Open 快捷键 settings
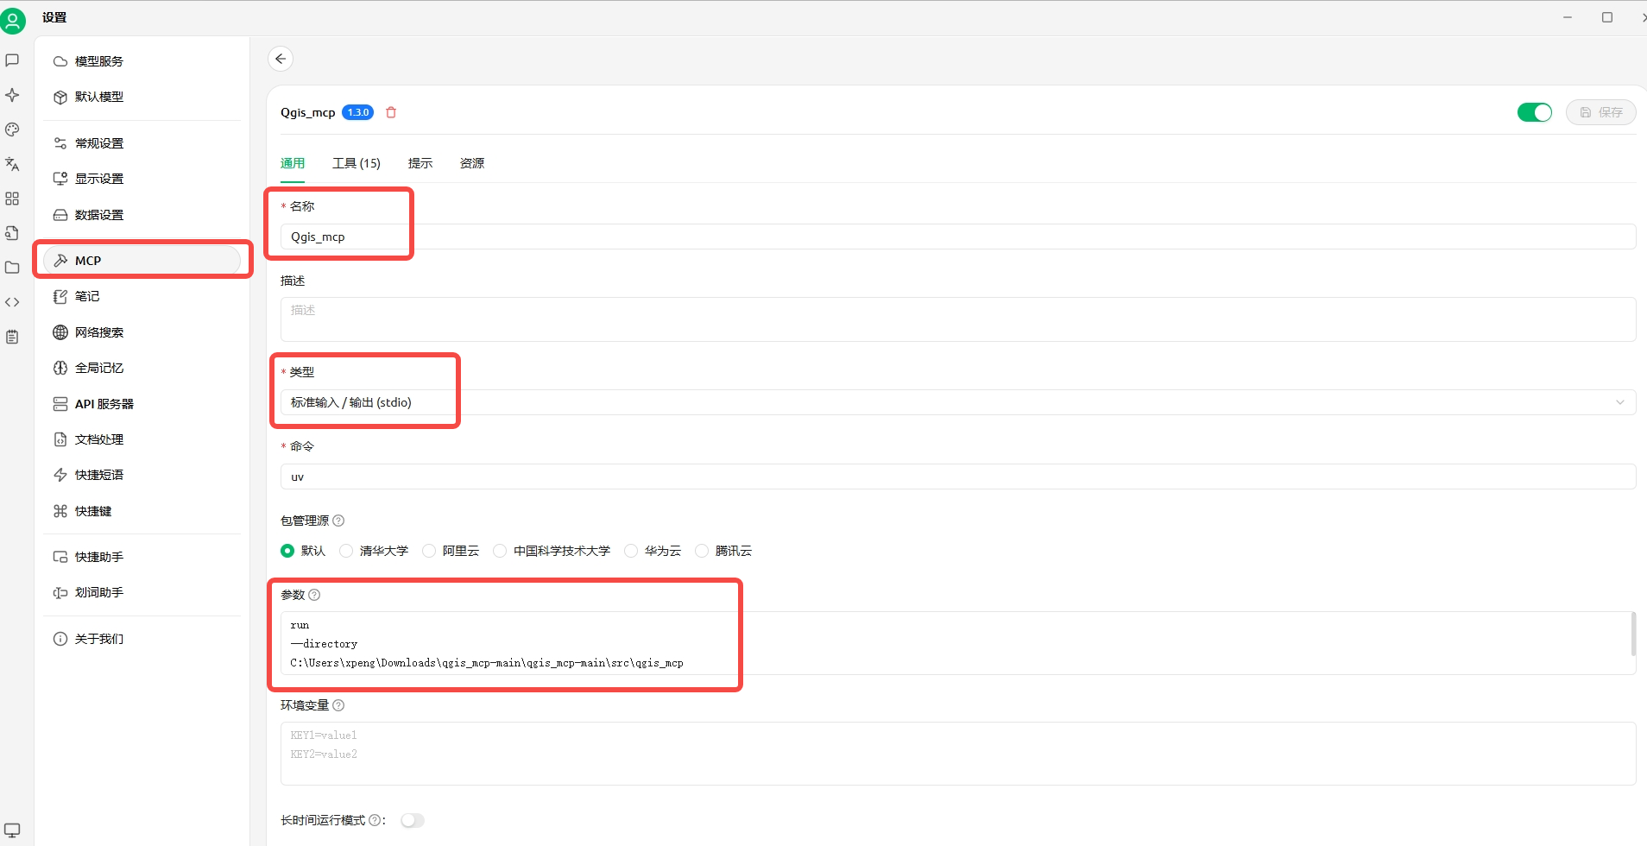Screen dimensions: 1647x846 (142, 511)
